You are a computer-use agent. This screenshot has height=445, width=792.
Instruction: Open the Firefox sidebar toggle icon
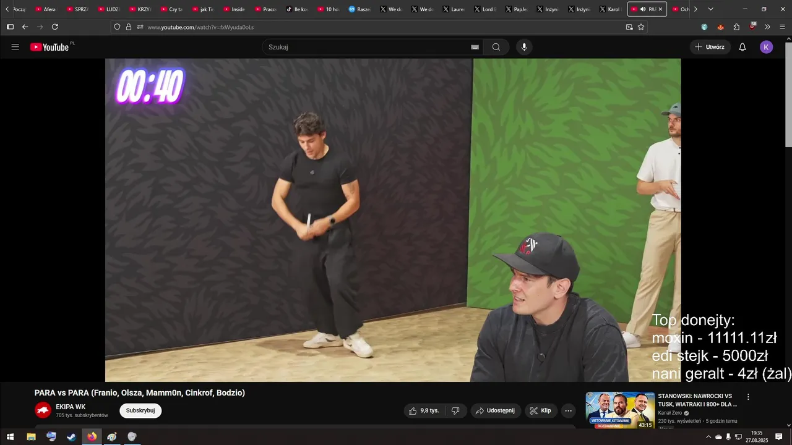coord(10,27)
